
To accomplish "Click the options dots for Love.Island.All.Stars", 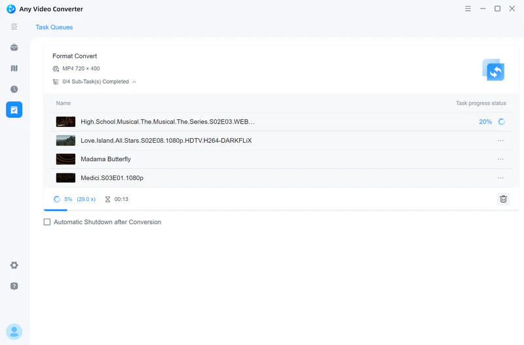I will coord(500,140).
